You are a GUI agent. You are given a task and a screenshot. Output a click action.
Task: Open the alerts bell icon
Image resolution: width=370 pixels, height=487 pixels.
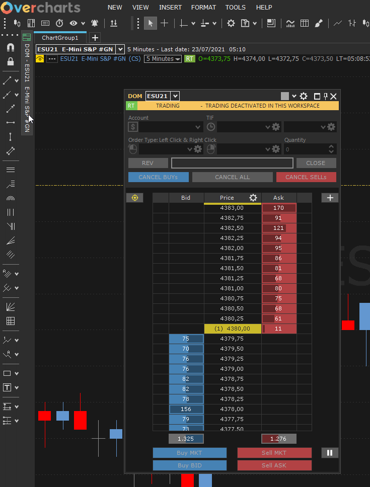[x=95, y=23]
